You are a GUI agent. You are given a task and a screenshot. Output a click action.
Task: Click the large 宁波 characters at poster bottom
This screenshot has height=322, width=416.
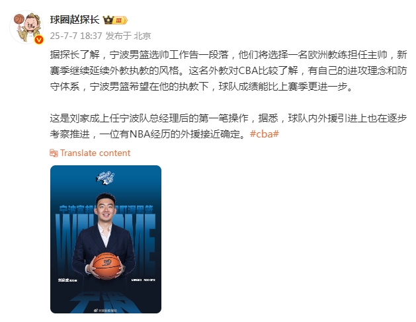pos(106,302)
